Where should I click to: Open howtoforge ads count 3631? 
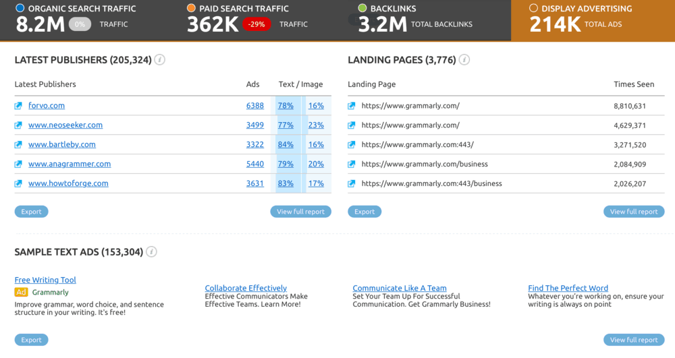(255, 183)
